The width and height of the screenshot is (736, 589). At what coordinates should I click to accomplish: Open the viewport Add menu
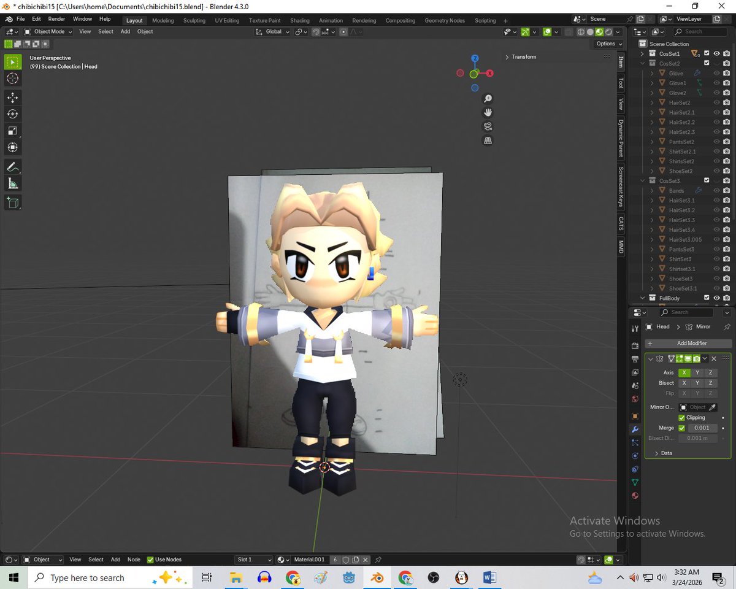point(125,32)
